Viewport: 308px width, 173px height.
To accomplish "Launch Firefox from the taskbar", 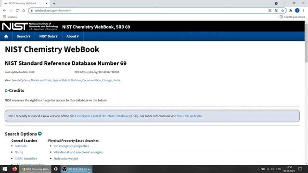I will (x=14, y=169).
